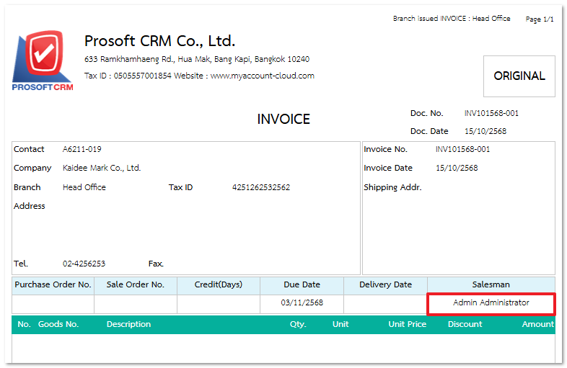This screenshot has width=567, height=368.
Task: Click the Prosoft CRM Co., Ltd. company title
Action: pyautogui.click(x=159, y=41)
